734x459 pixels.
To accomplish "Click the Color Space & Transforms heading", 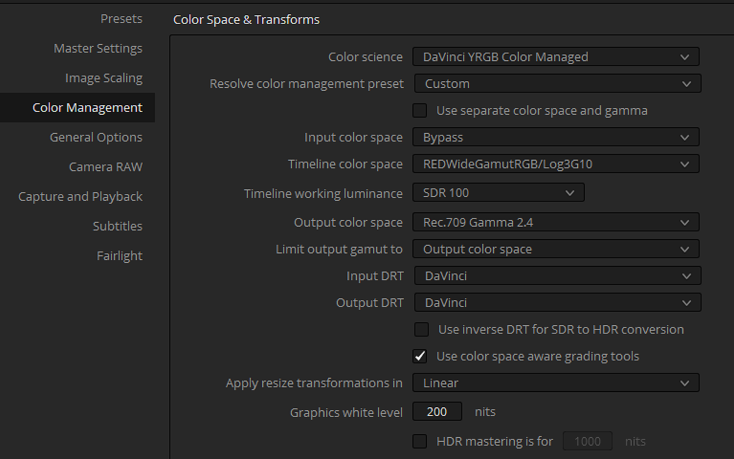I will pos(246,20).
